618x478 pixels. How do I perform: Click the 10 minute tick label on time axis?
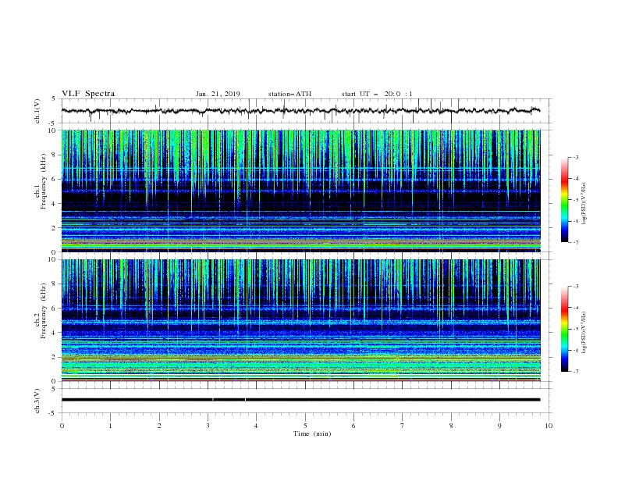pyautogui.click(x=549, y=426)
